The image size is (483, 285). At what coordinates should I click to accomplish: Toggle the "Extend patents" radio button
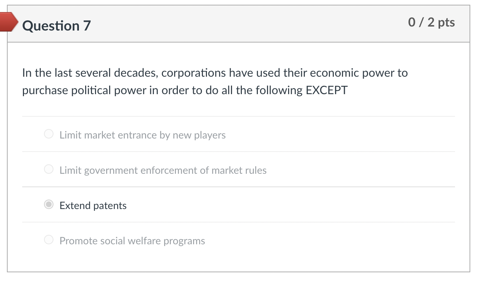pos(49,205)
